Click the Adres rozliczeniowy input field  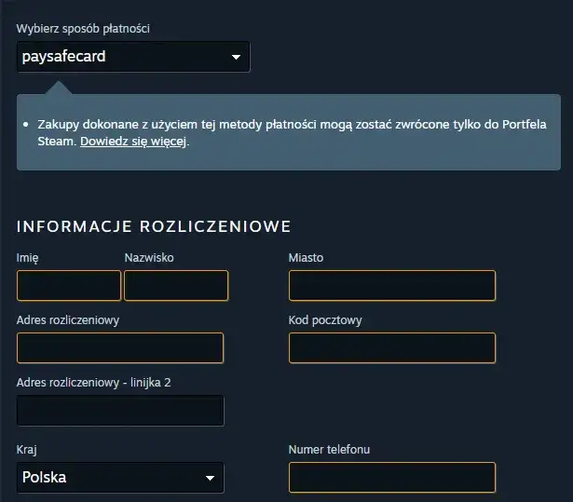tap(120, 347)
